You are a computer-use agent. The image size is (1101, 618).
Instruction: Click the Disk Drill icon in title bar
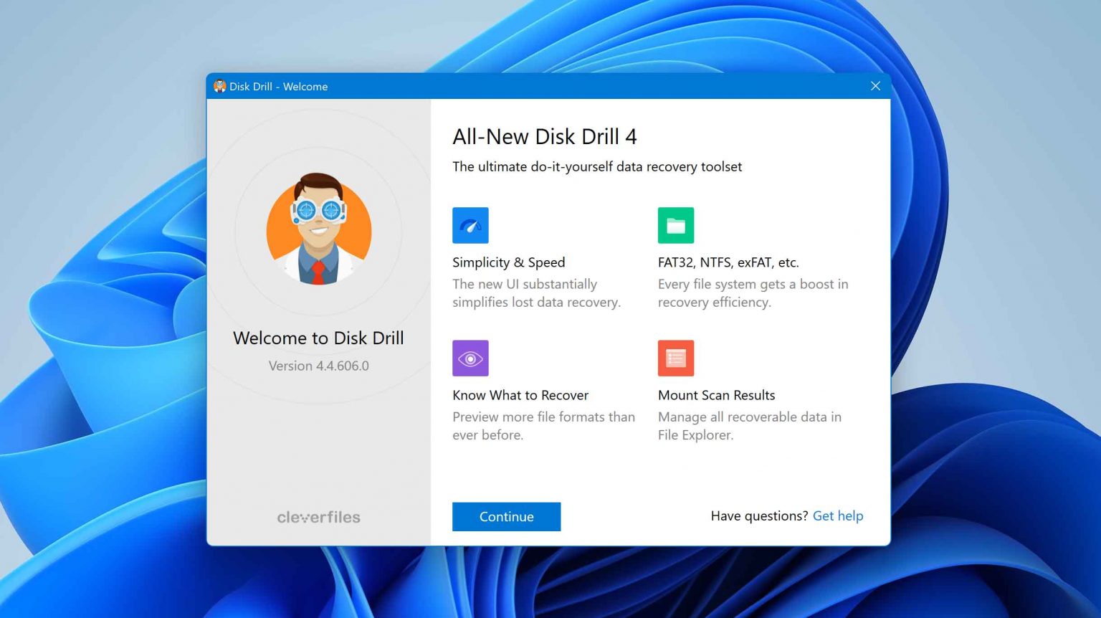tap(219, 86)
